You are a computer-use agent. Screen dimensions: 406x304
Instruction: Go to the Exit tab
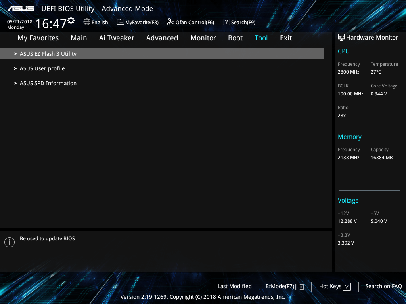(x=286, y=38)
